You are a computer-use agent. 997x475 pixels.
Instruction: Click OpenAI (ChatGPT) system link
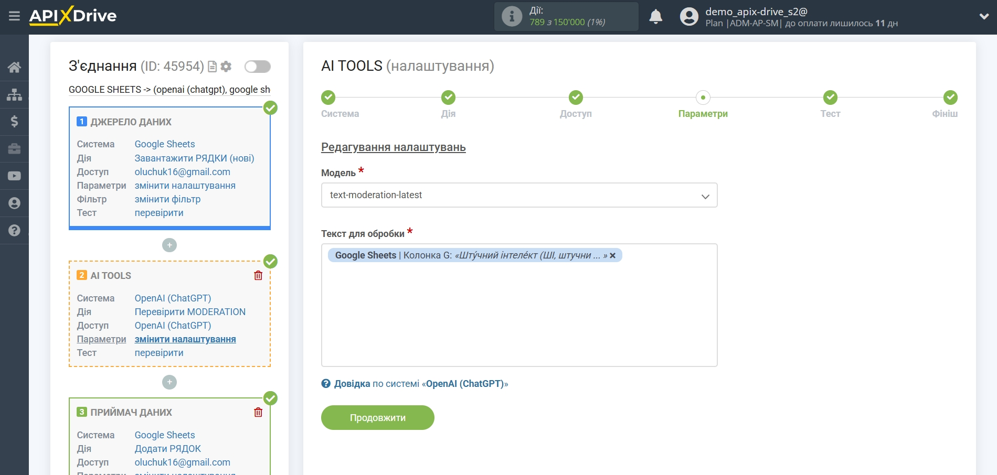coord(173,298)
